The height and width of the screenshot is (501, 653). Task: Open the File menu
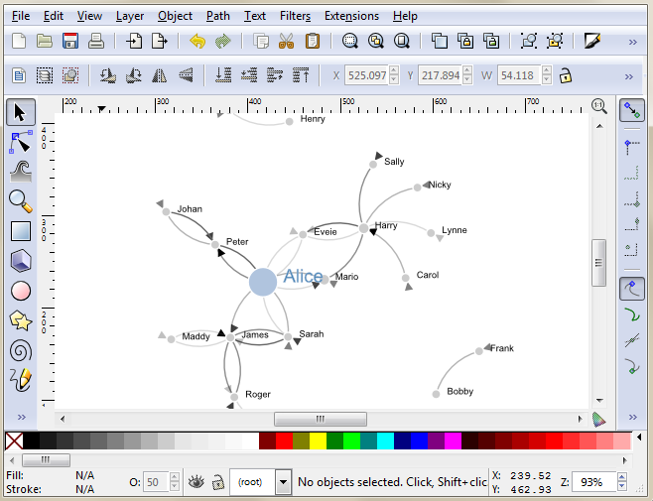point(21,16)
